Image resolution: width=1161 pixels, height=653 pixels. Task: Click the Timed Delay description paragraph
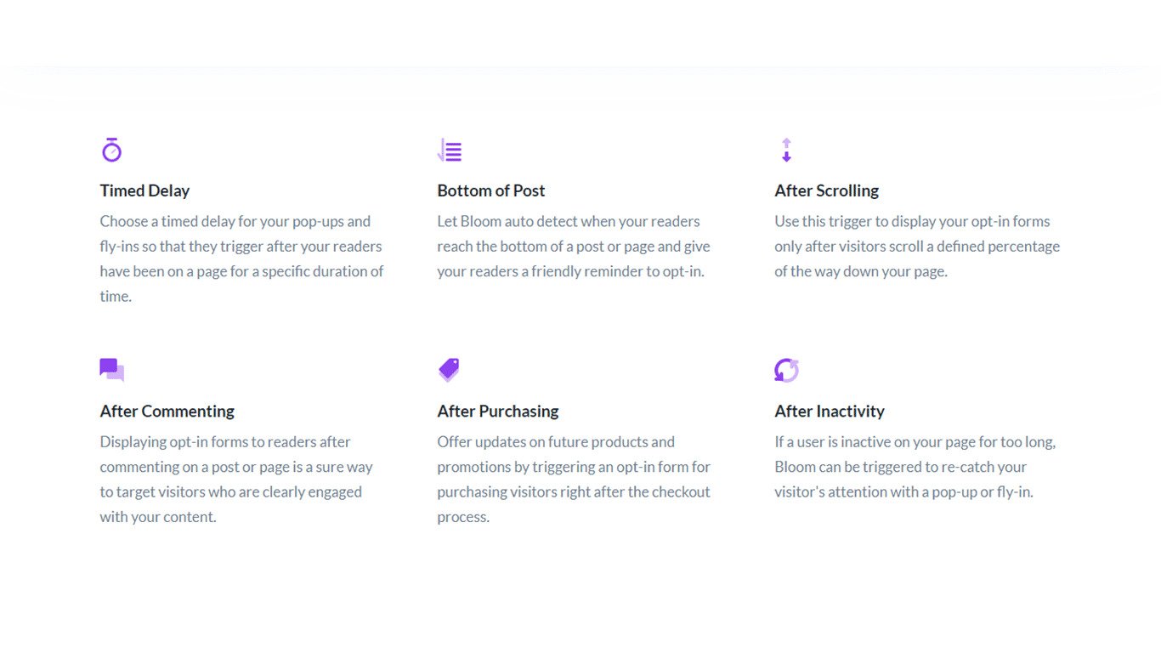coord(241,258)
